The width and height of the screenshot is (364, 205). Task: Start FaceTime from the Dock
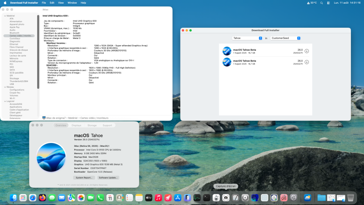(91, 198)
